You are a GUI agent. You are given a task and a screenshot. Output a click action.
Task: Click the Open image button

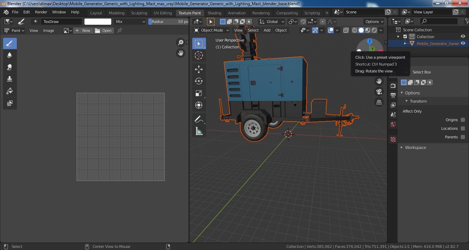point(104,31)
